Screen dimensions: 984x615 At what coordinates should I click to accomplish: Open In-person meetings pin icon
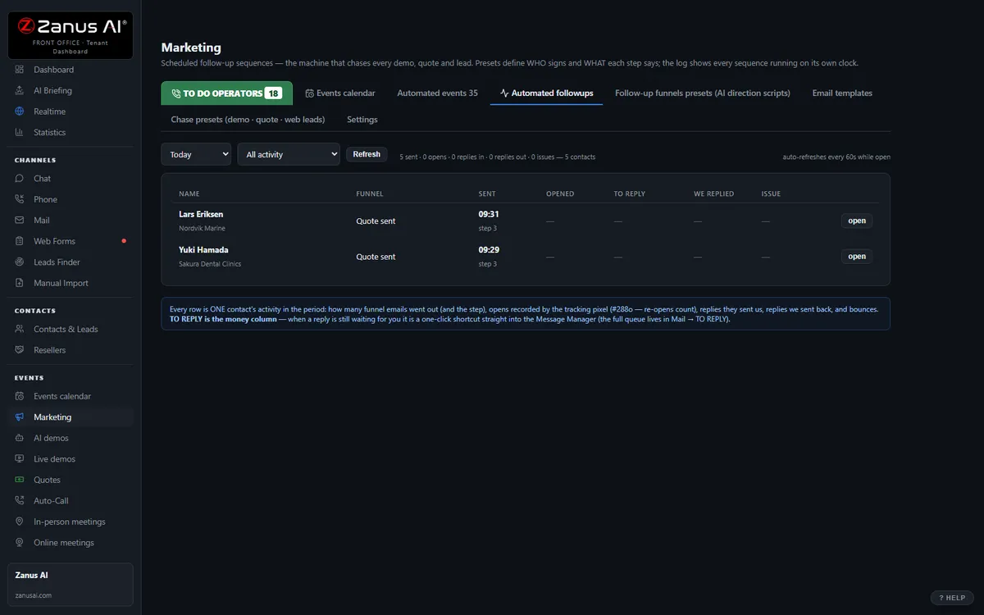coord(20,522)
